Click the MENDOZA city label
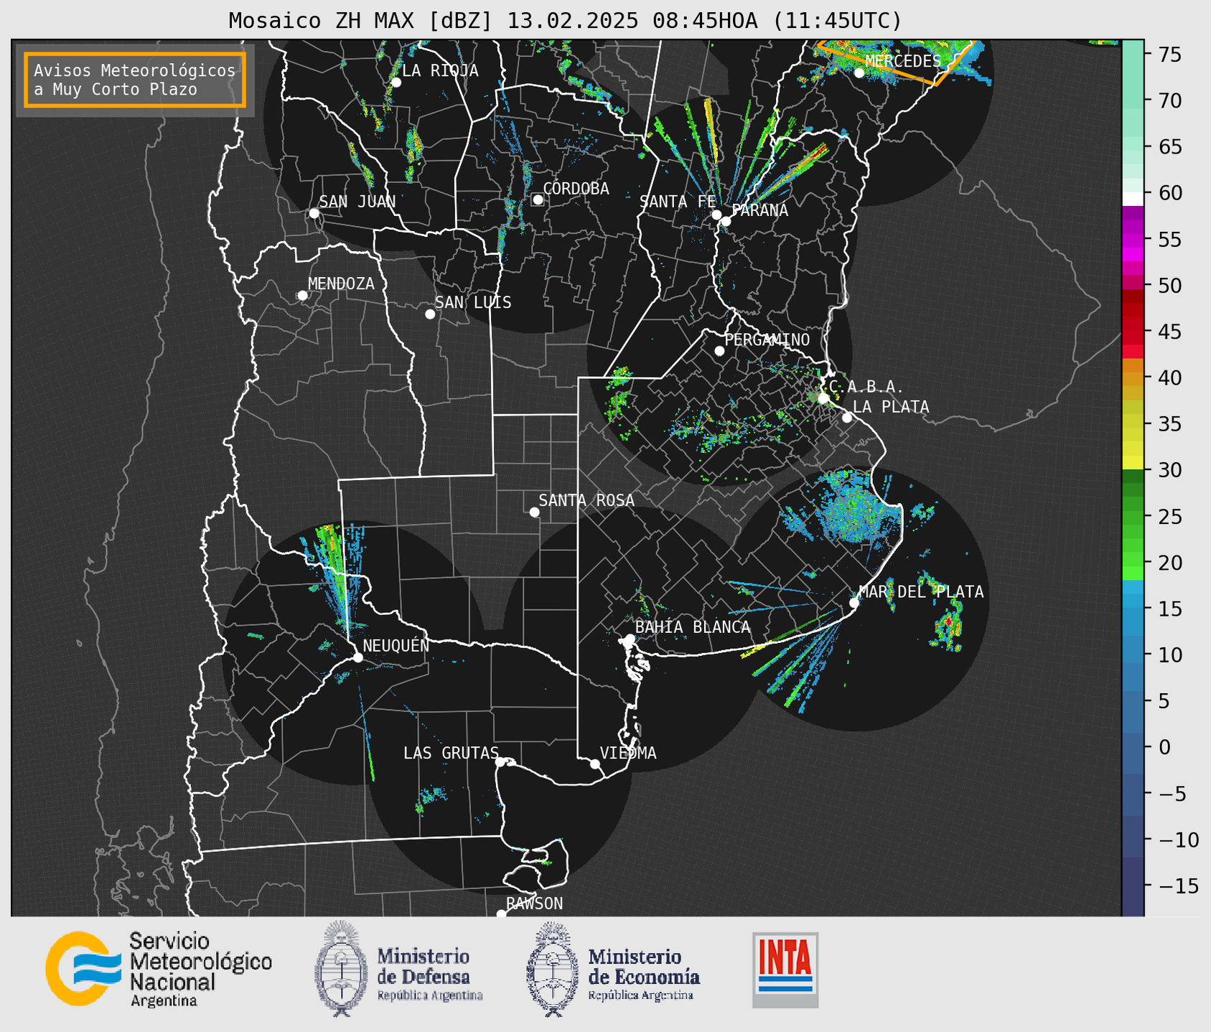The width and height of the screenshot is (1211, 1032). [x=341, y=283]
